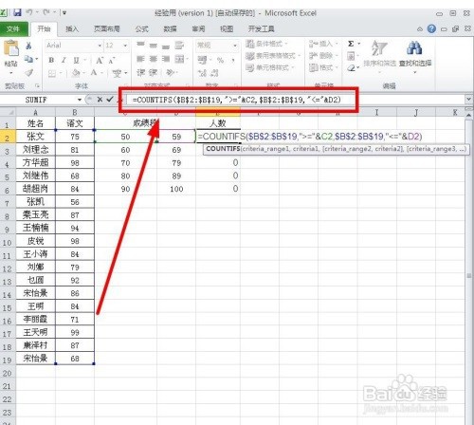Image resolution: width=474 pixels, height=425 pixels.
Task: Click the Delete cells button
Action: click(x=323, y=56)
